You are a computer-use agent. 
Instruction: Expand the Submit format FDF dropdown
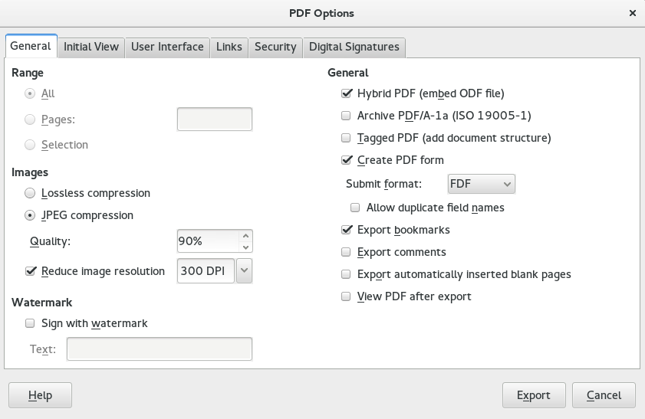point(481,184)
